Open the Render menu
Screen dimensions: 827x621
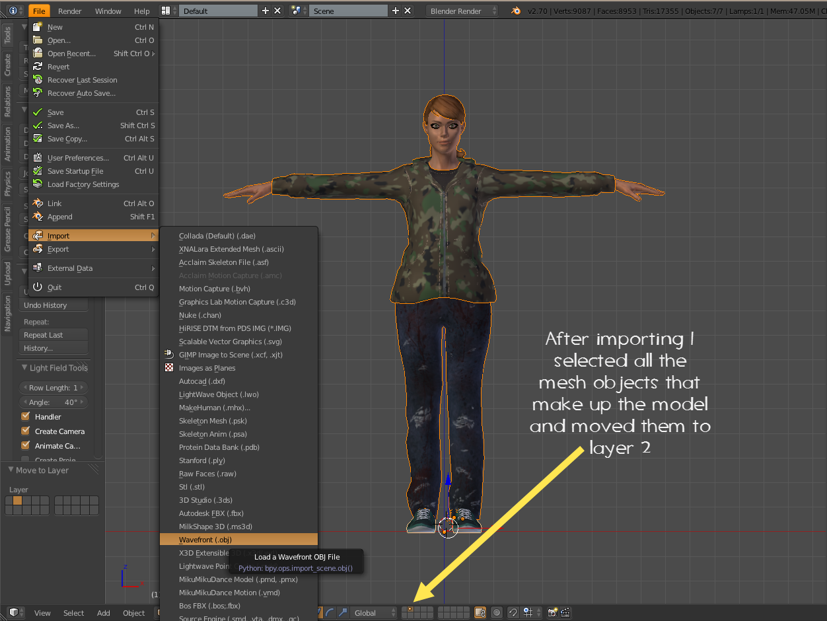tap(70, 11)
